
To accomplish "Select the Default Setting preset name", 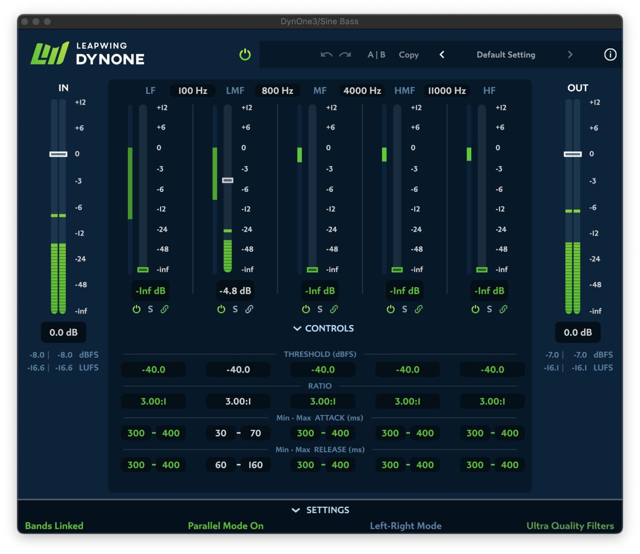I will [505, 55].
